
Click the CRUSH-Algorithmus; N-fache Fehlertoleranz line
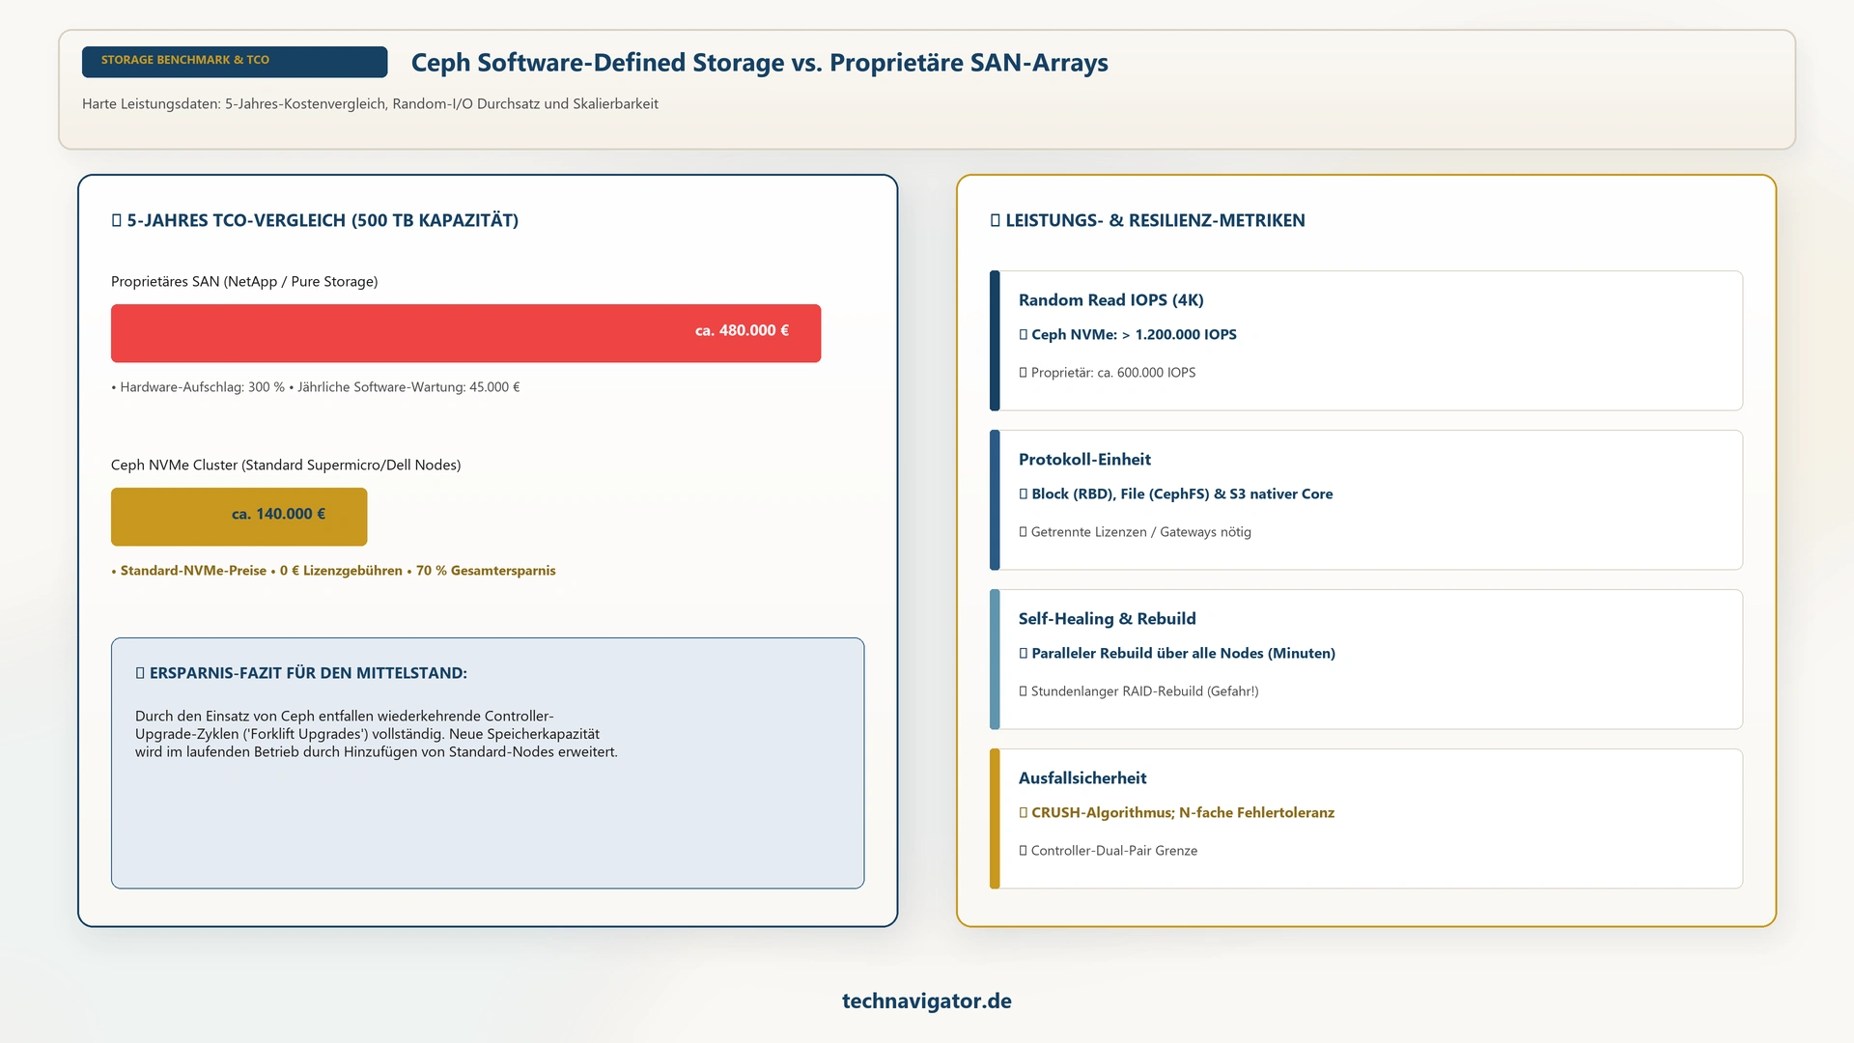[x=1176, y=812]
